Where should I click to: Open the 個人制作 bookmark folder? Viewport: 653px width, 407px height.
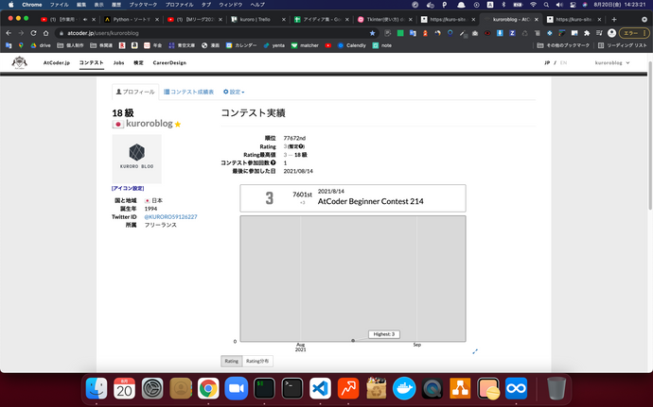pos(70,45)
